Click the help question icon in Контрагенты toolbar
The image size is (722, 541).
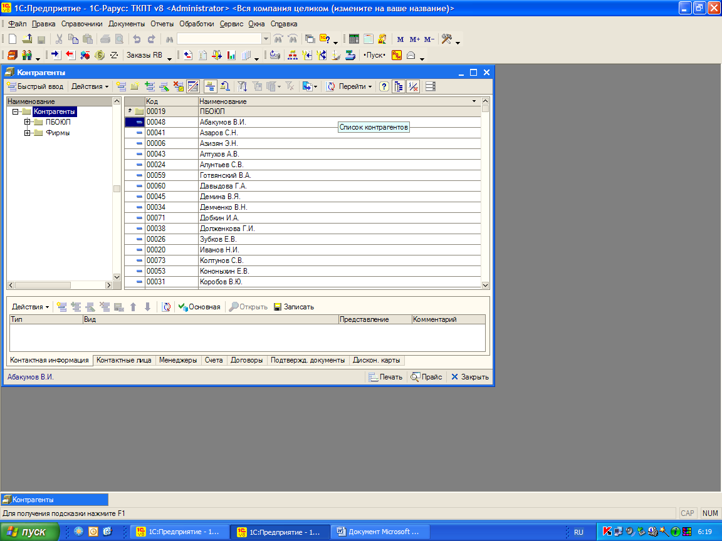click(x=384, y=86)
